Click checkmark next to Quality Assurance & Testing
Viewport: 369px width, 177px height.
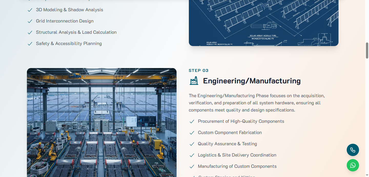pyautogui.click(x=192, y=144)
